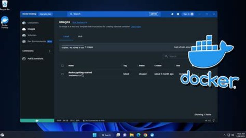Select the Local images tab
246x138 pixels.
66,36
